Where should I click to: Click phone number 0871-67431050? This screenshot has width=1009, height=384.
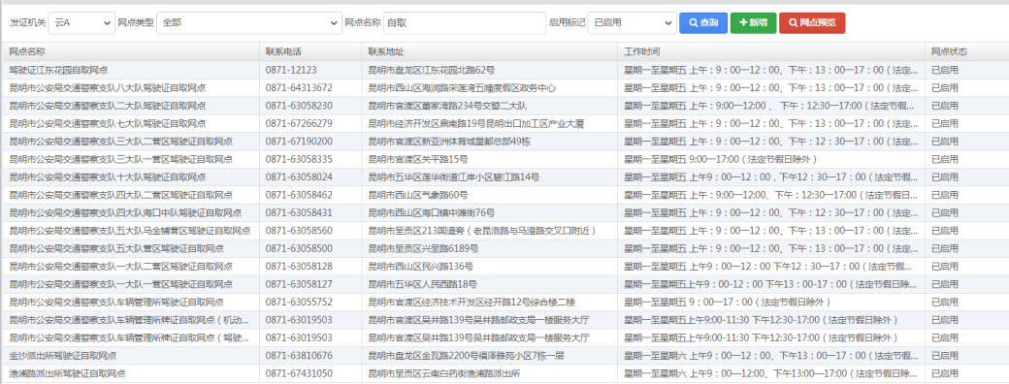click(x=299, y=373)
